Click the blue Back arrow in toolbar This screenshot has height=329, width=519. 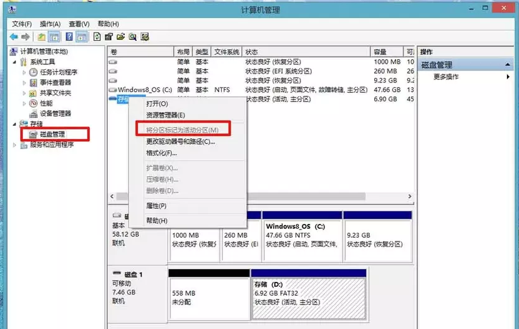point(14,36)
